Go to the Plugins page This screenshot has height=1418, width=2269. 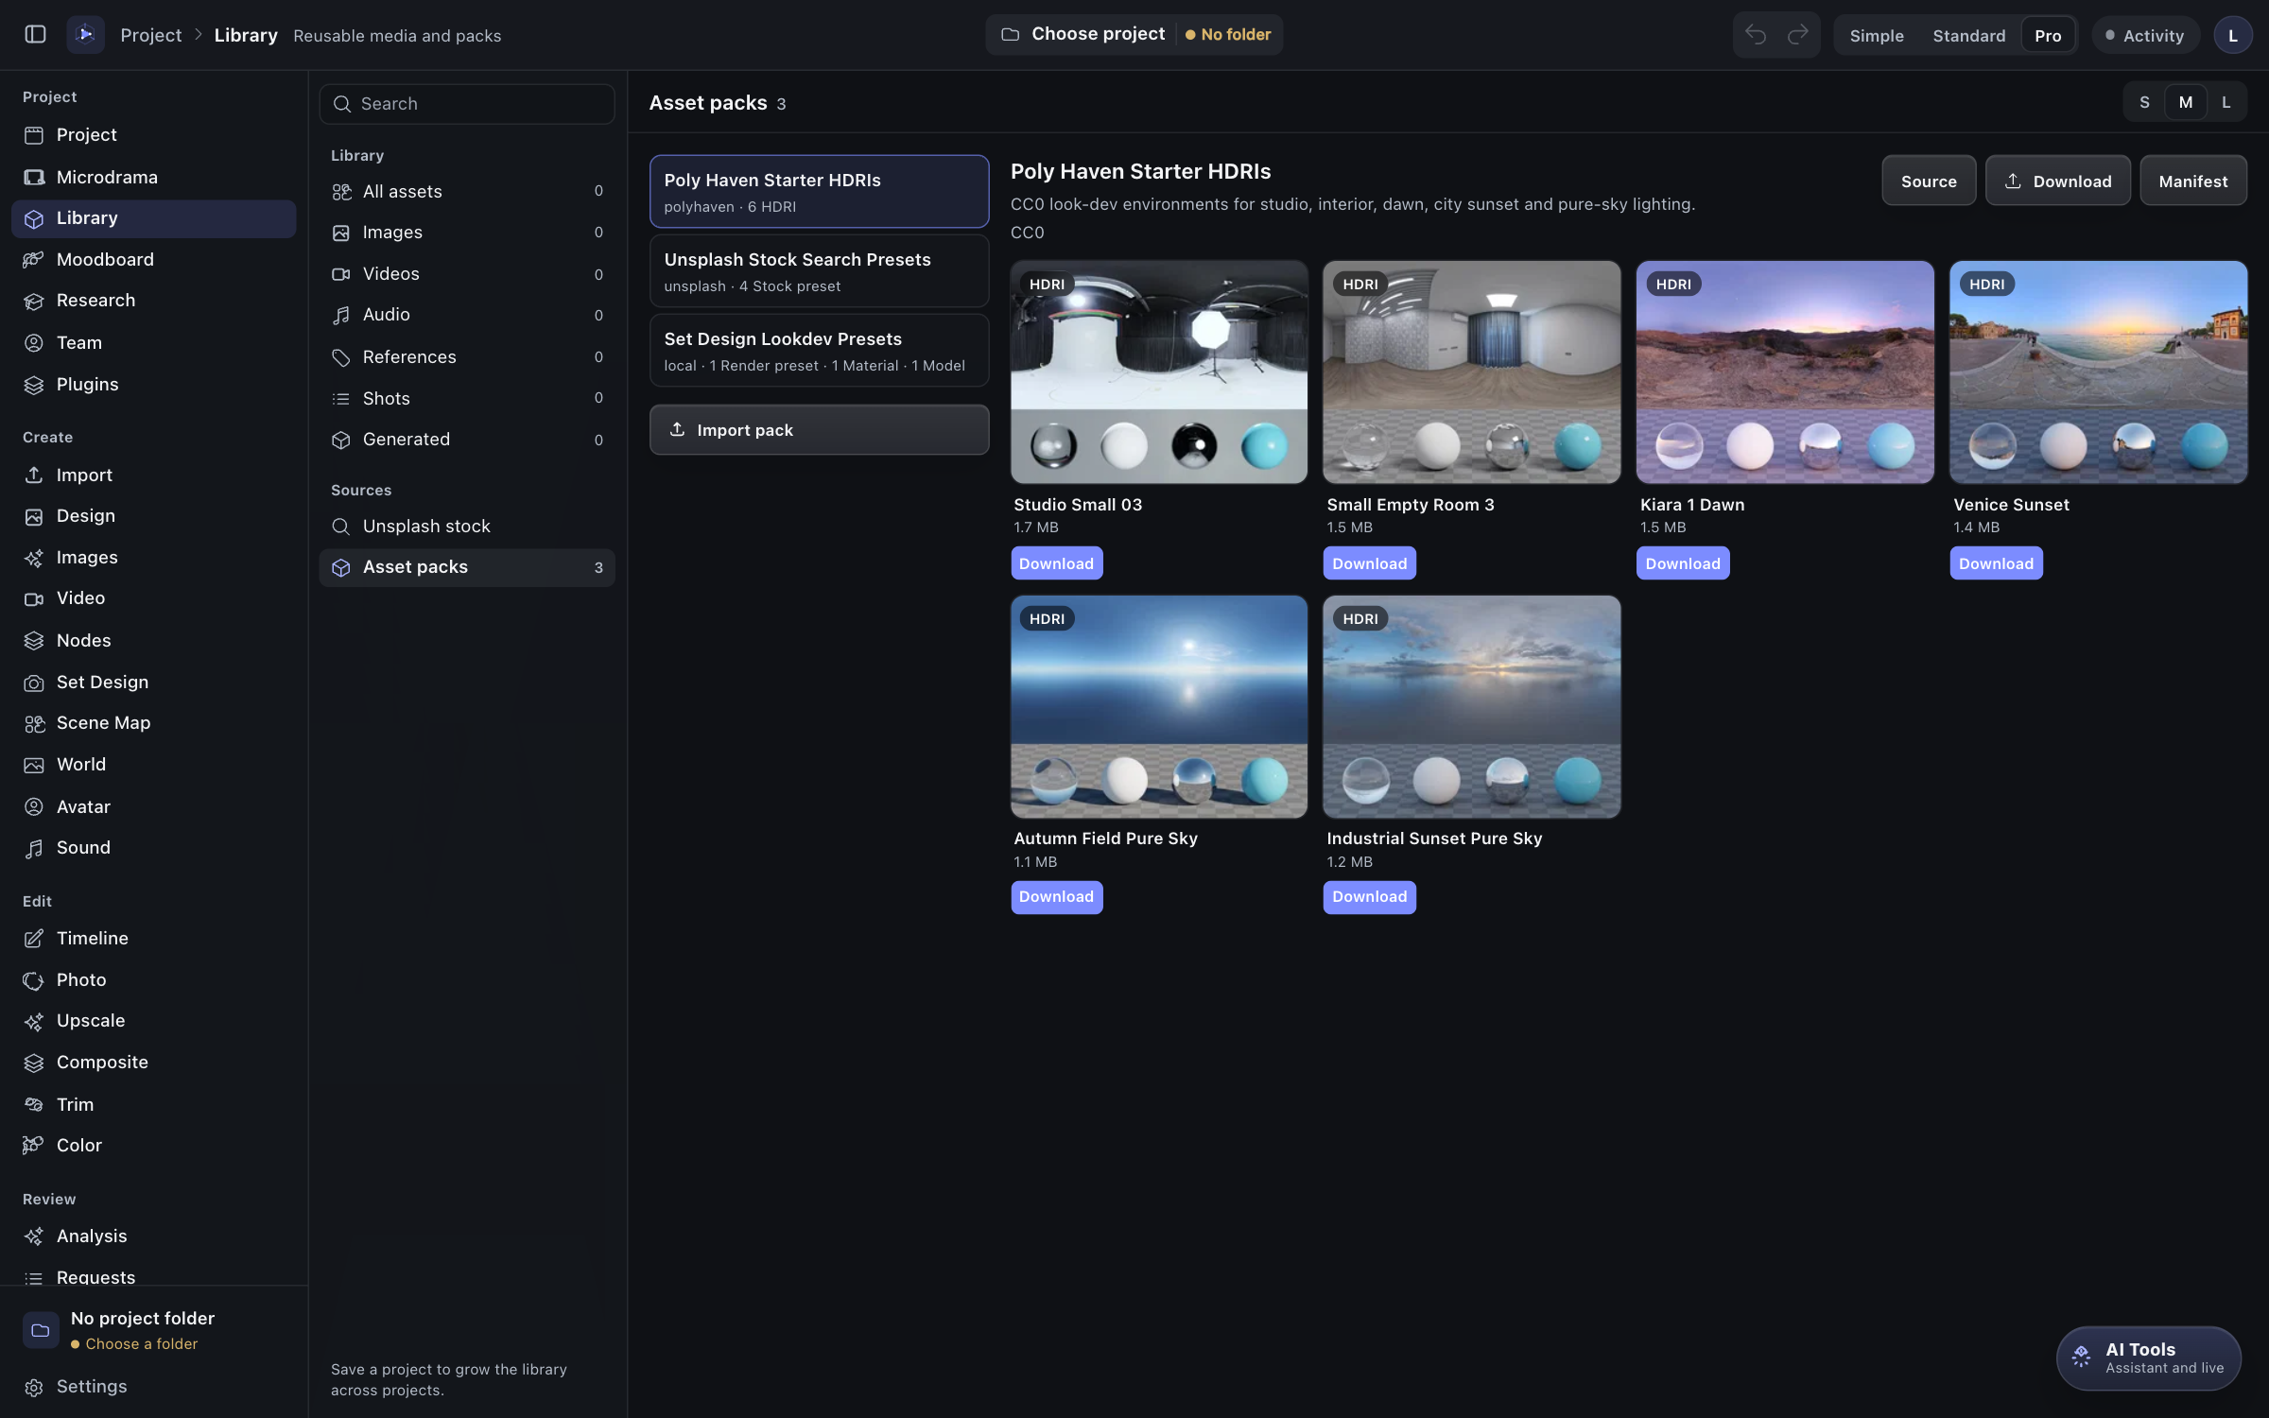click(153, 384)
